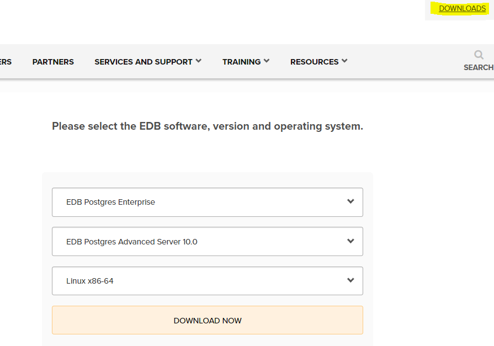Click the 'Please select the EDB software' heading

208,126
